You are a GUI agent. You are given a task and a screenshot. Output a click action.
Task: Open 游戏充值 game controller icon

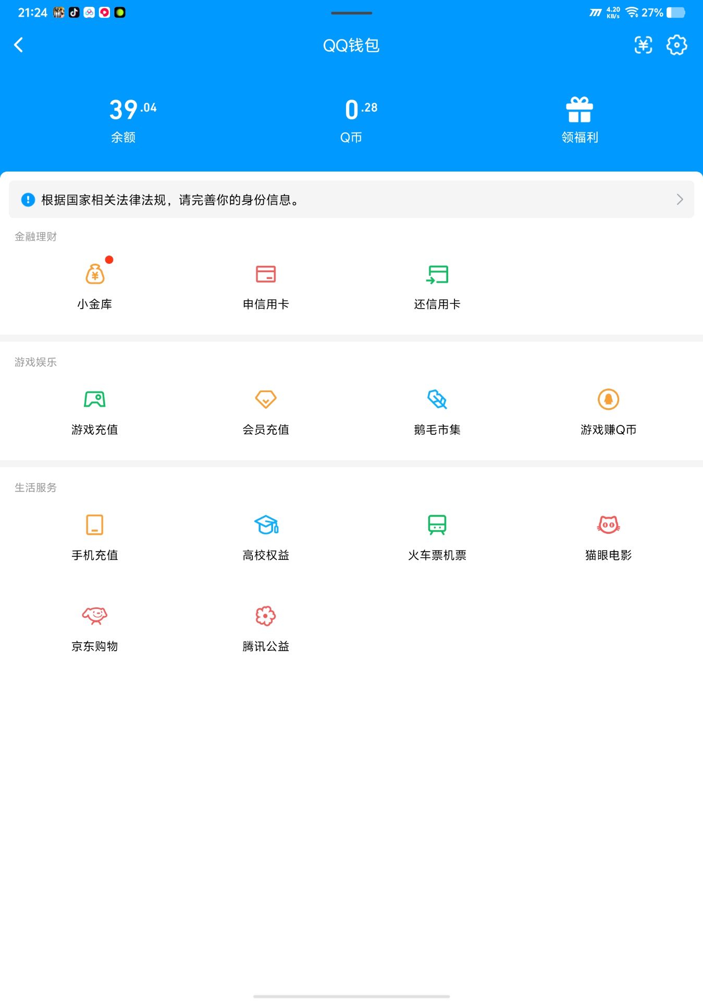pos(95,399)
